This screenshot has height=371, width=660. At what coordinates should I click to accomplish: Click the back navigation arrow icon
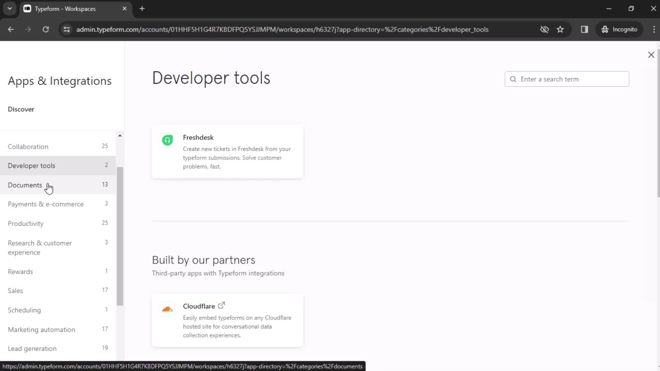click(x=11, y=30)
